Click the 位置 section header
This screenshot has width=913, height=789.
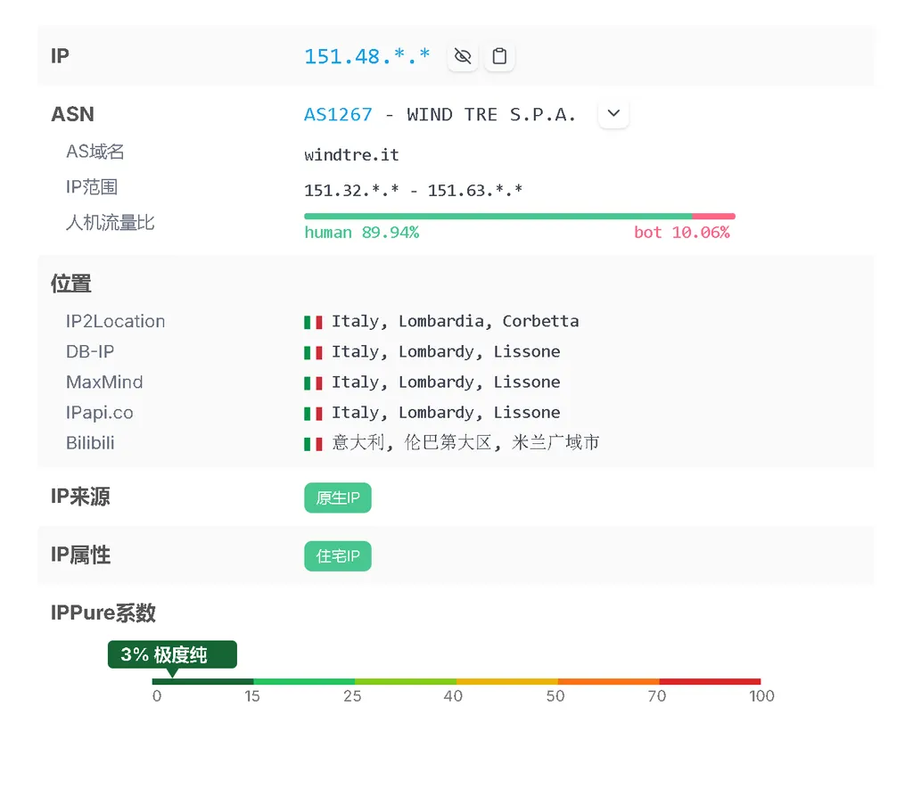tap(70, 283)
